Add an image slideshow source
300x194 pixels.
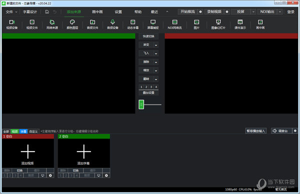(218, 24)
